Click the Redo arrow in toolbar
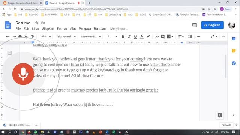Viewport: 240px width, 135px height. click(14, 37)
